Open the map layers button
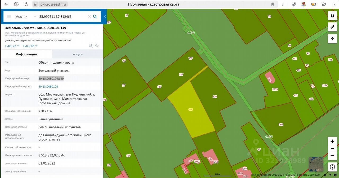The width and height of the screenshot is (339, 178). pos(332,16)
